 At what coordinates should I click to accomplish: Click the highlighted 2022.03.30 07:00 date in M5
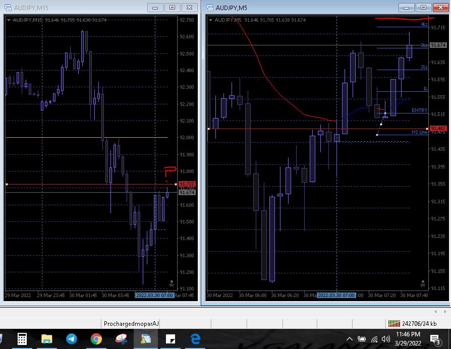pyautogui.click(x=336, y=295)
